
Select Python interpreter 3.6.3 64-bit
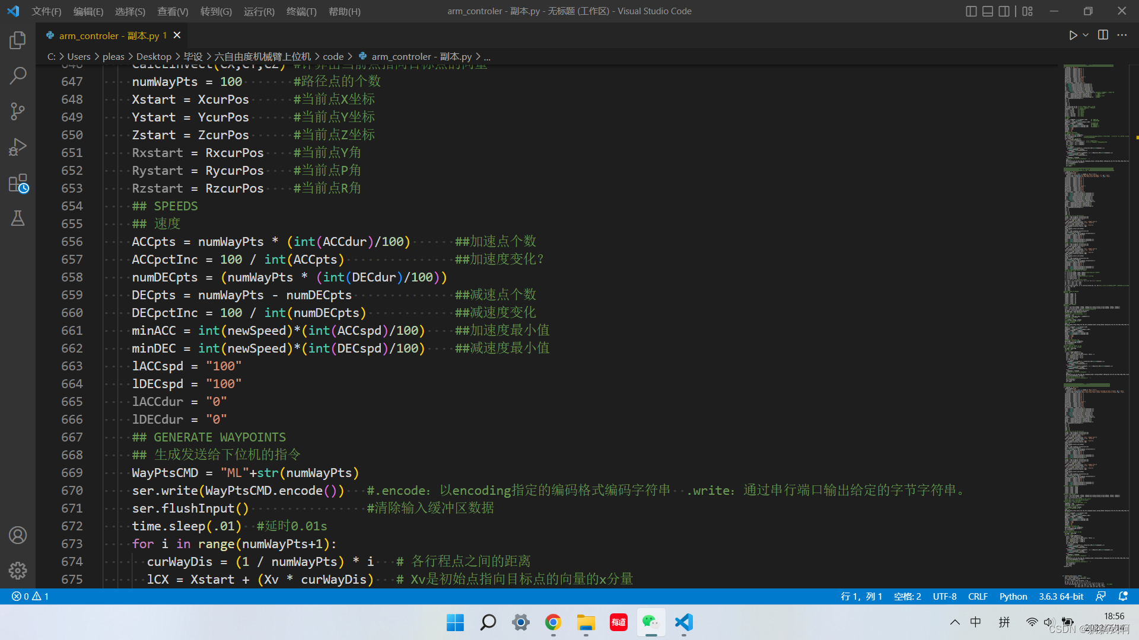[x=1061, y=596]
